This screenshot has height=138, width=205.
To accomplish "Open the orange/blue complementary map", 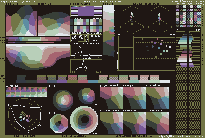I will click(157, 97).
